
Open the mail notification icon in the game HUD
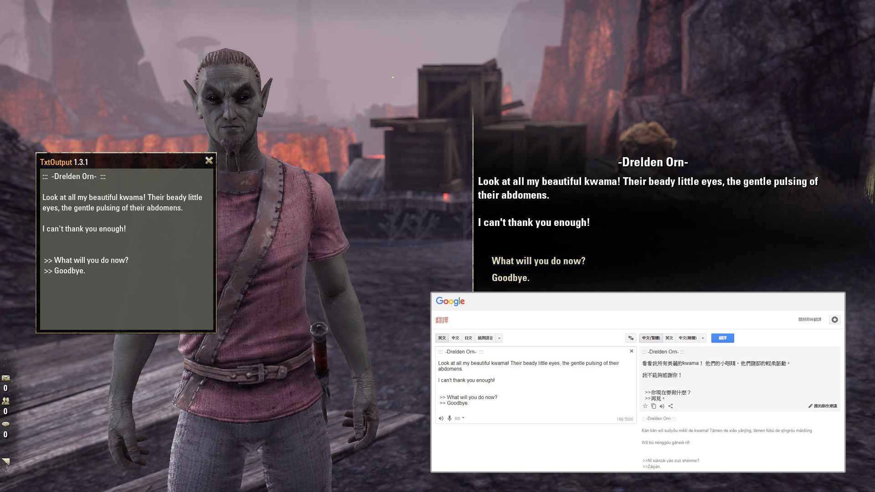click(5, 378)
